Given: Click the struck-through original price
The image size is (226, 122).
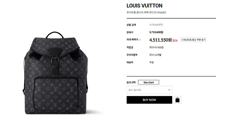Looking at the screenshot, I should [156, 25].
